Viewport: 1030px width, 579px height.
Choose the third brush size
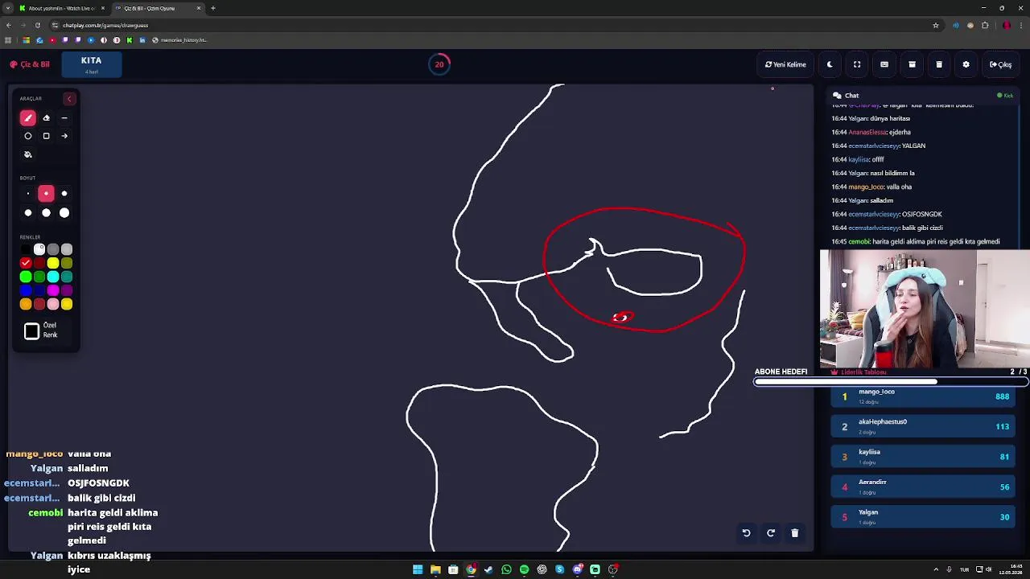[x=64, y=194]
